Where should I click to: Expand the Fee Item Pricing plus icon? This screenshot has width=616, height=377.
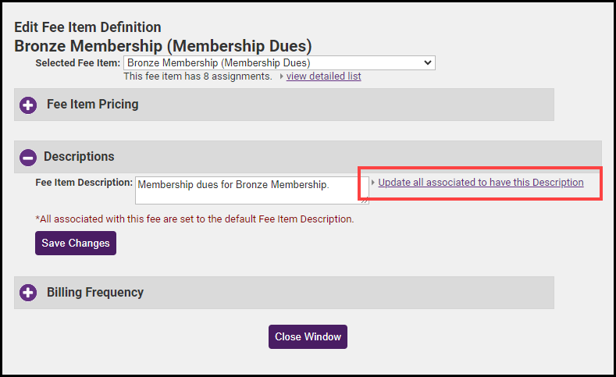[28, 105]
